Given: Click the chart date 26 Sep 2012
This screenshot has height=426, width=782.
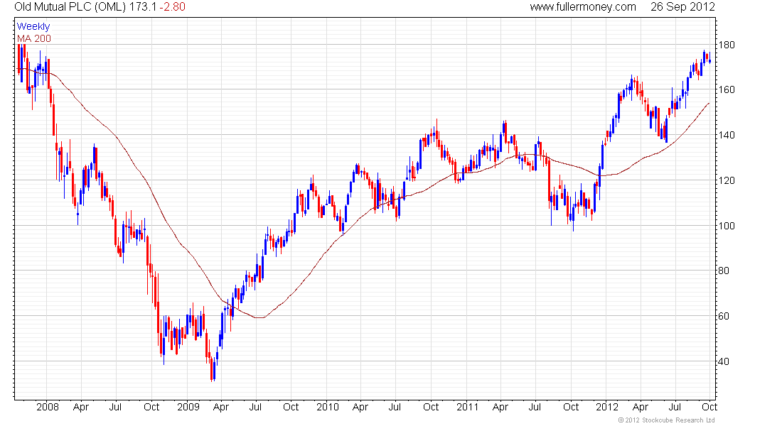Looking at the screenshot, I should pyautogui.click(x=682, y=7).
